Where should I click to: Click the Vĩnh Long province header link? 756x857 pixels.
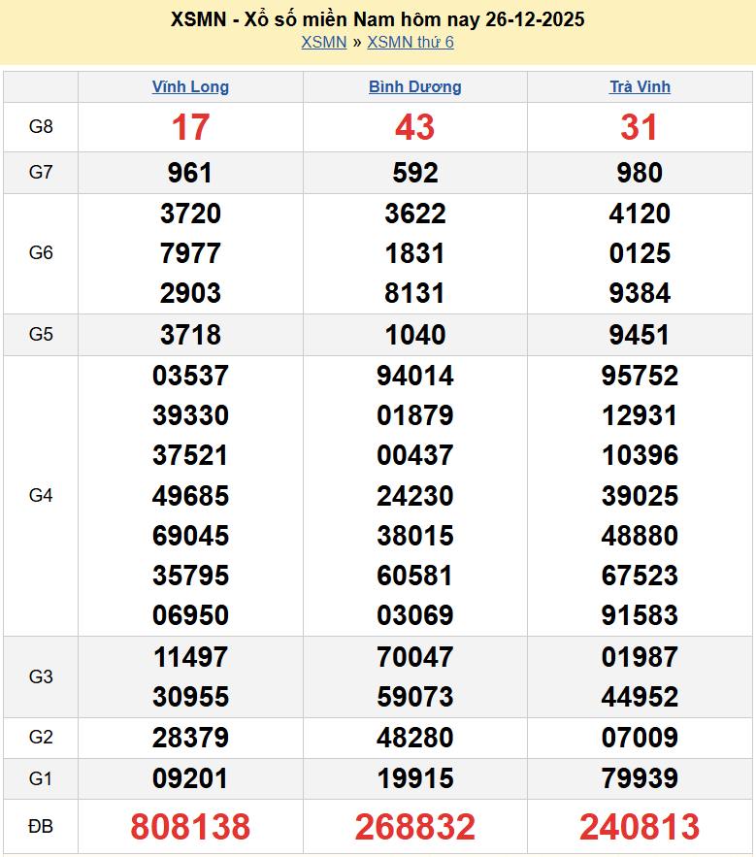click(190, 86)
